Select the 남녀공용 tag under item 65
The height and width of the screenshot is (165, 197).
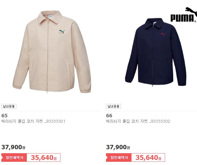tap(9, 106)
